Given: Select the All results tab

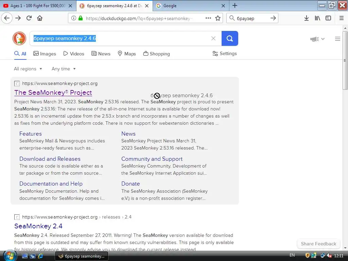Looking at the screenshot, I should (x=20, y=54).
